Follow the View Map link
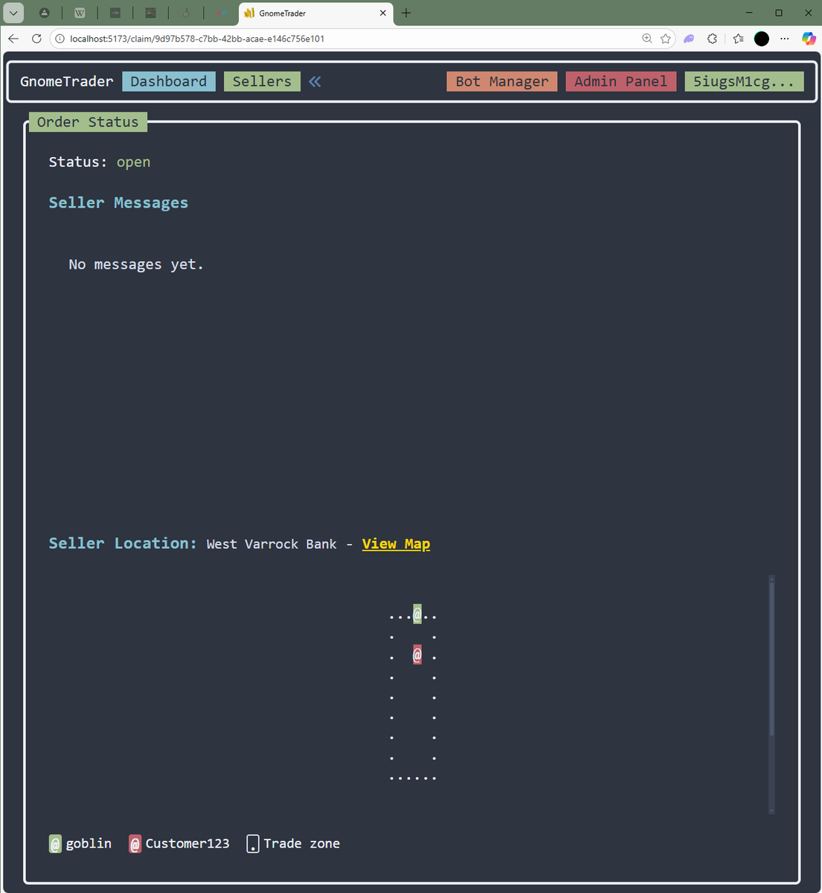Screen dimensions: 822x893 396,544
